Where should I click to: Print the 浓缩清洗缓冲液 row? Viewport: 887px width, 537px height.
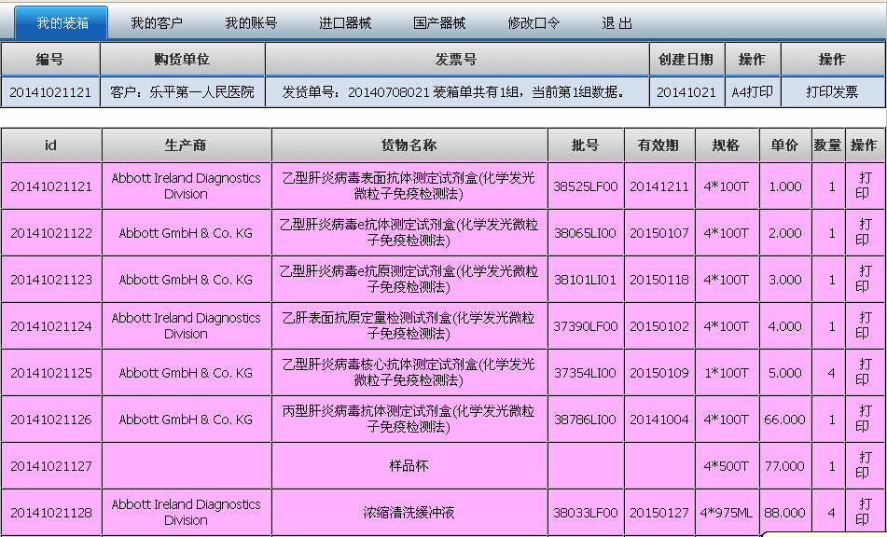[864, 512]
